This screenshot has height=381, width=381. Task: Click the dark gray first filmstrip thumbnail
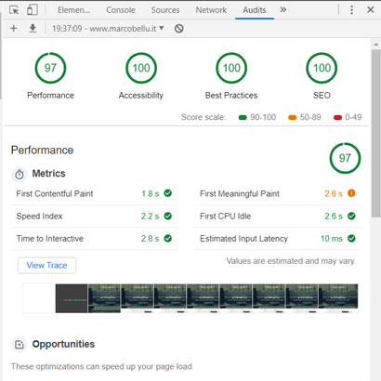pyautogui.click(x=72, y=298)
